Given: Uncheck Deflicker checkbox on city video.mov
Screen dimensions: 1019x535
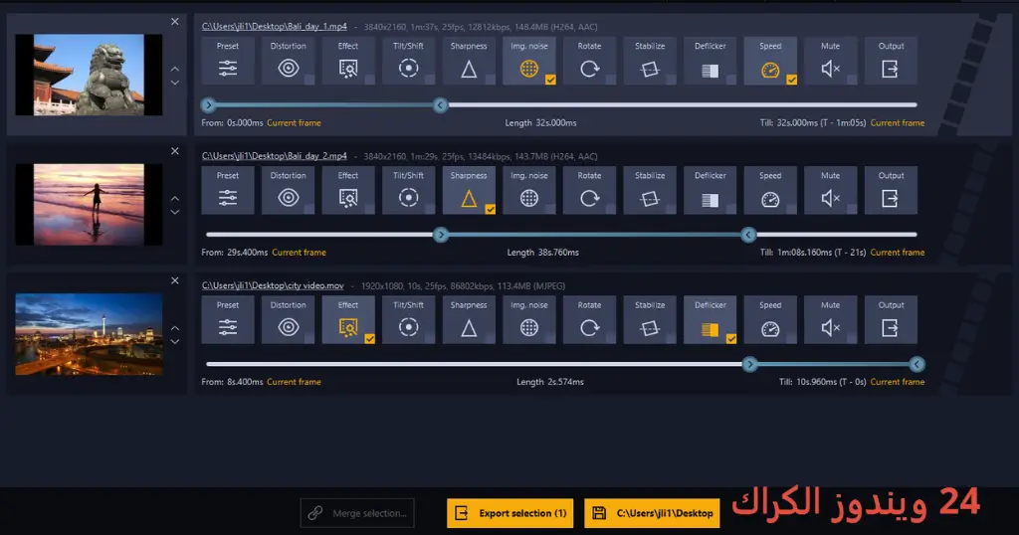Looking at the screenshot, I should (x=731, y=339).
